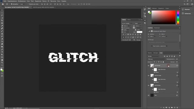Open the Learn panel lightbulb icon
The height and width of the screenshot is (109, 194).
(183, 9)
